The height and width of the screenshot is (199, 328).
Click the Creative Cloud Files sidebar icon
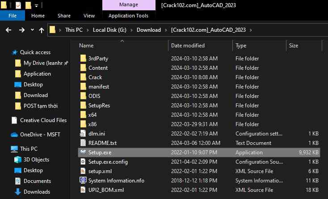14,120
